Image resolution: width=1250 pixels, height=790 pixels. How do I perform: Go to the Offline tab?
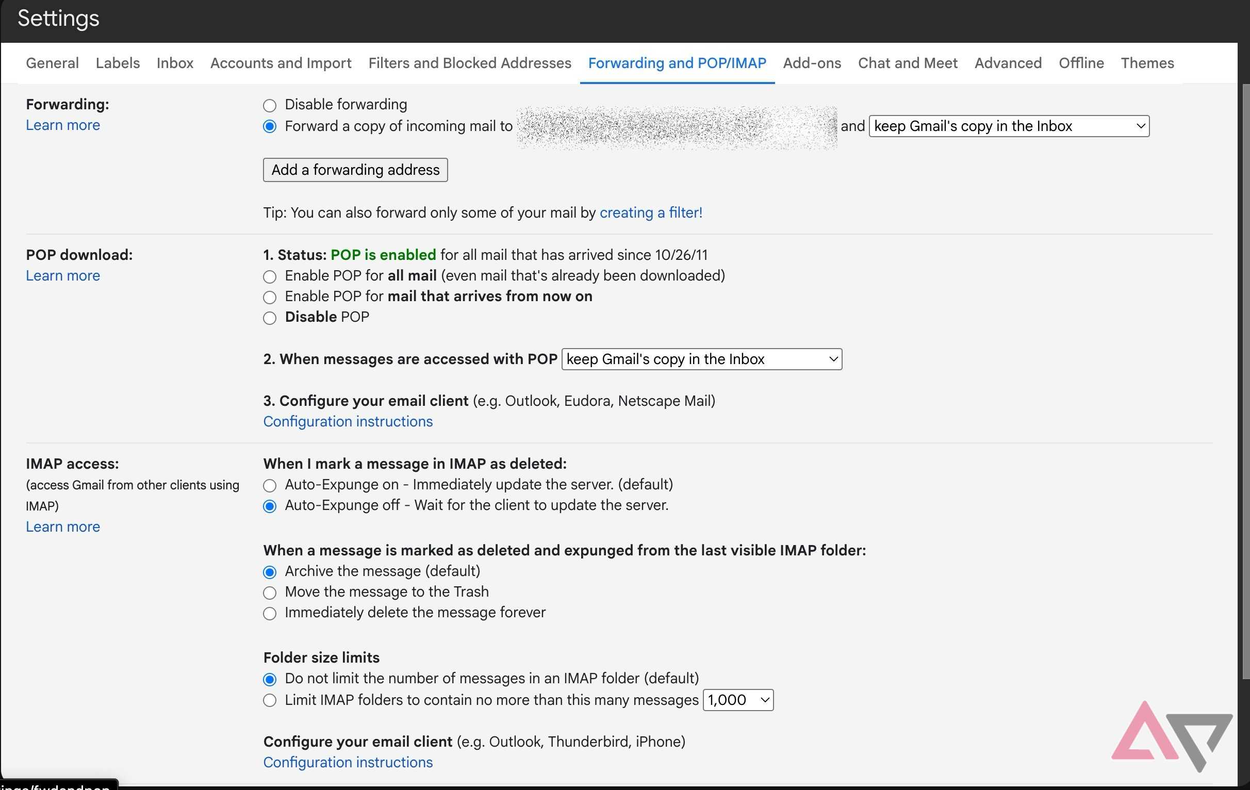tap(1081, 63)
